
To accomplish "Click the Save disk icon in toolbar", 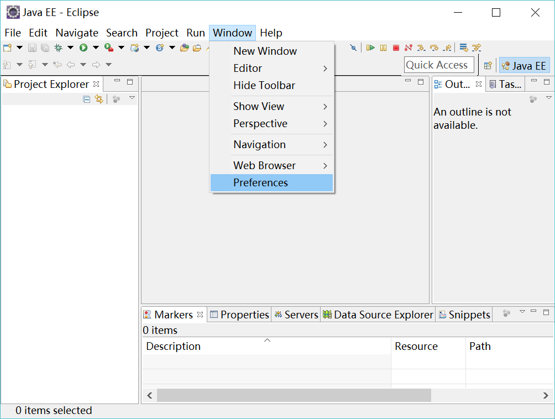I will coord(32,48).
